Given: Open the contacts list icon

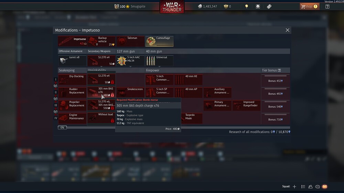Looking at the screenshot, I should click(303, 187).
